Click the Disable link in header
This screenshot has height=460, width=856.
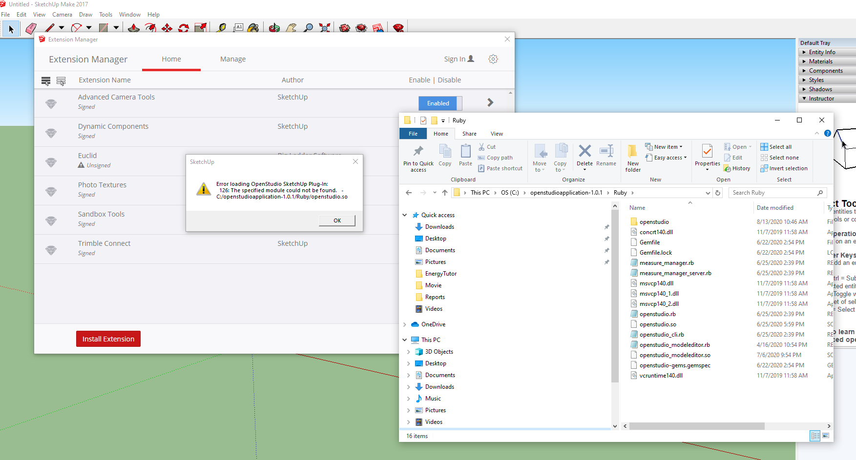pos(449,80)
